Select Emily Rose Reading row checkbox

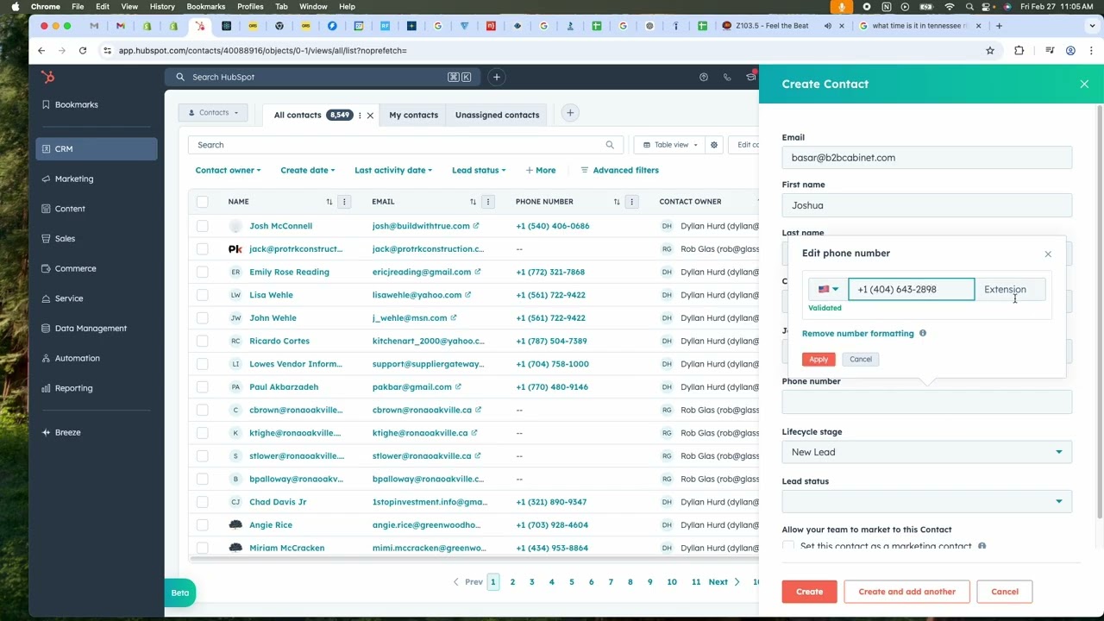pos(202,272)
